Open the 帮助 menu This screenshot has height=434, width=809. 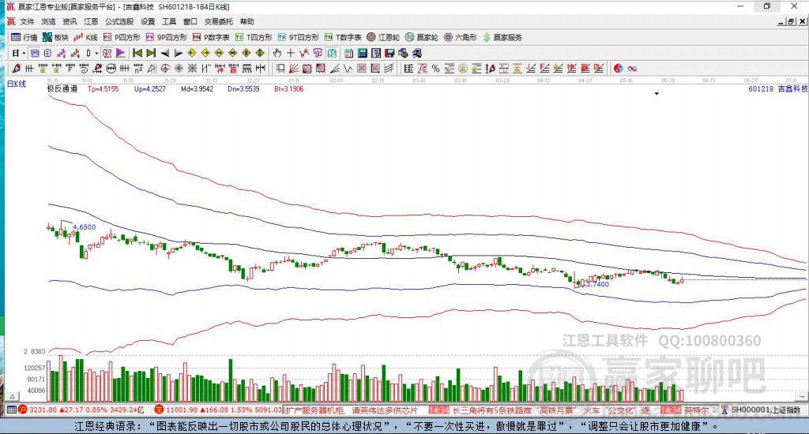[247, 21]
